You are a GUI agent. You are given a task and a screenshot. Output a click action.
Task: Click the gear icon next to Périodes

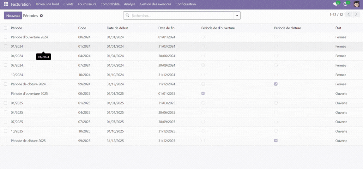coord(41,16)
